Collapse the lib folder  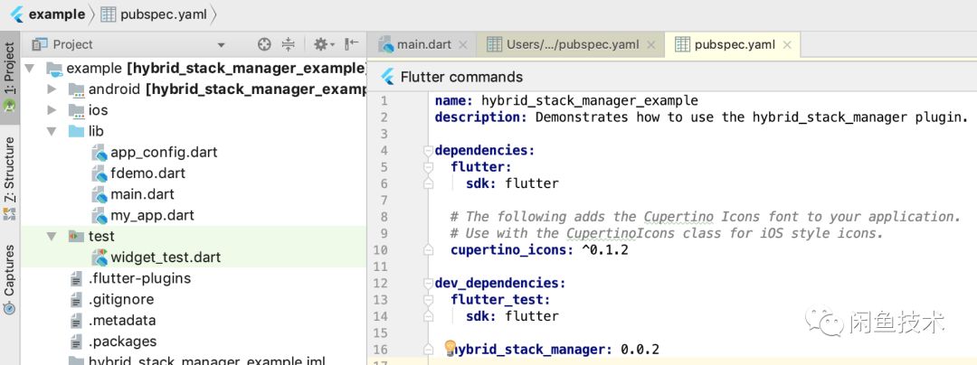52,132
